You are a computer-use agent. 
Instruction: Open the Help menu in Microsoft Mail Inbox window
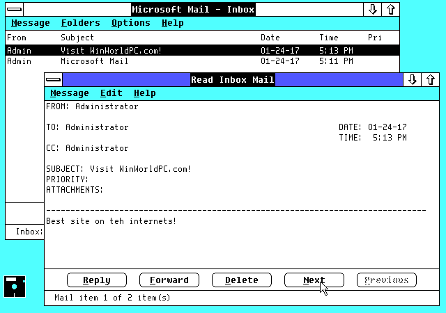click(173, 23)
